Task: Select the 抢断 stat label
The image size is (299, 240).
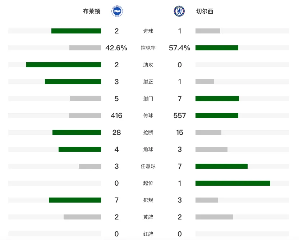Action: 148,132
